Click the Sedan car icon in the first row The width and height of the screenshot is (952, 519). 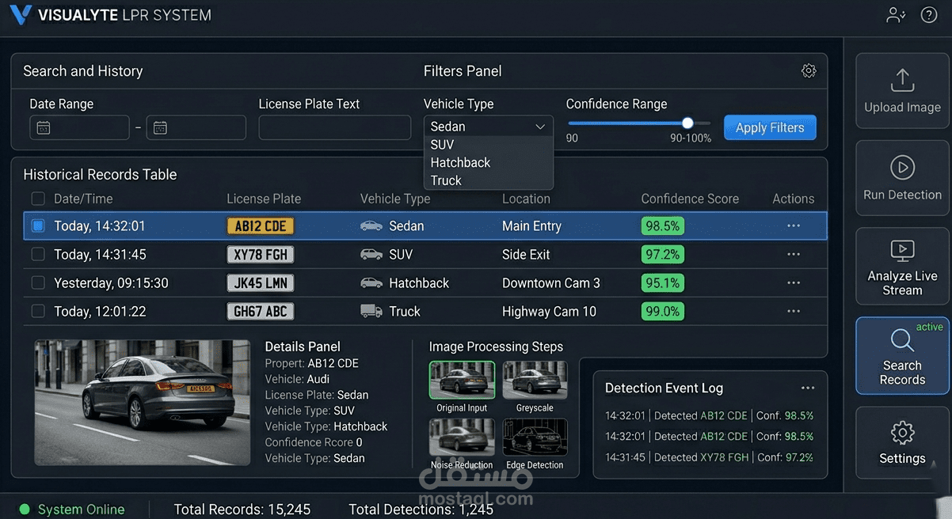pos(371,226)
